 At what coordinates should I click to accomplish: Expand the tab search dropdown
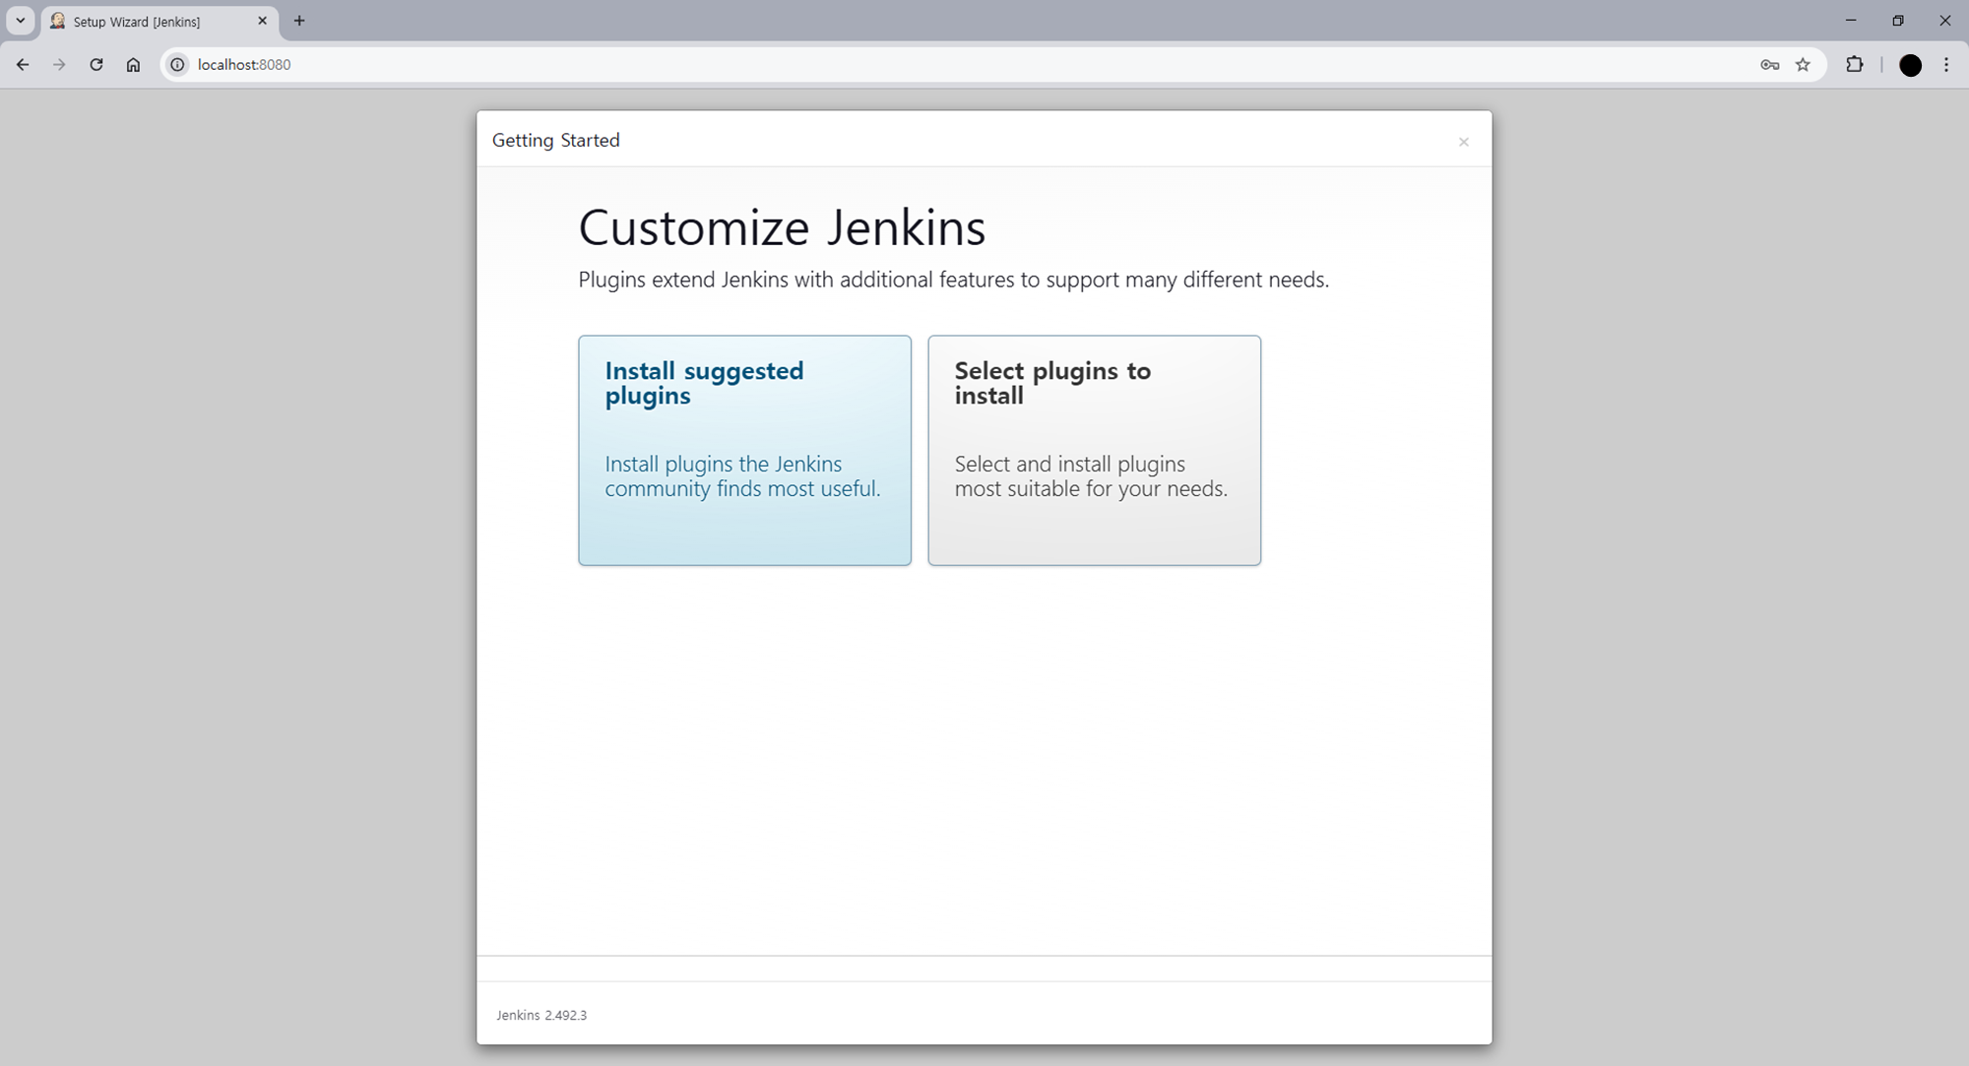click(x=21, y=21)
